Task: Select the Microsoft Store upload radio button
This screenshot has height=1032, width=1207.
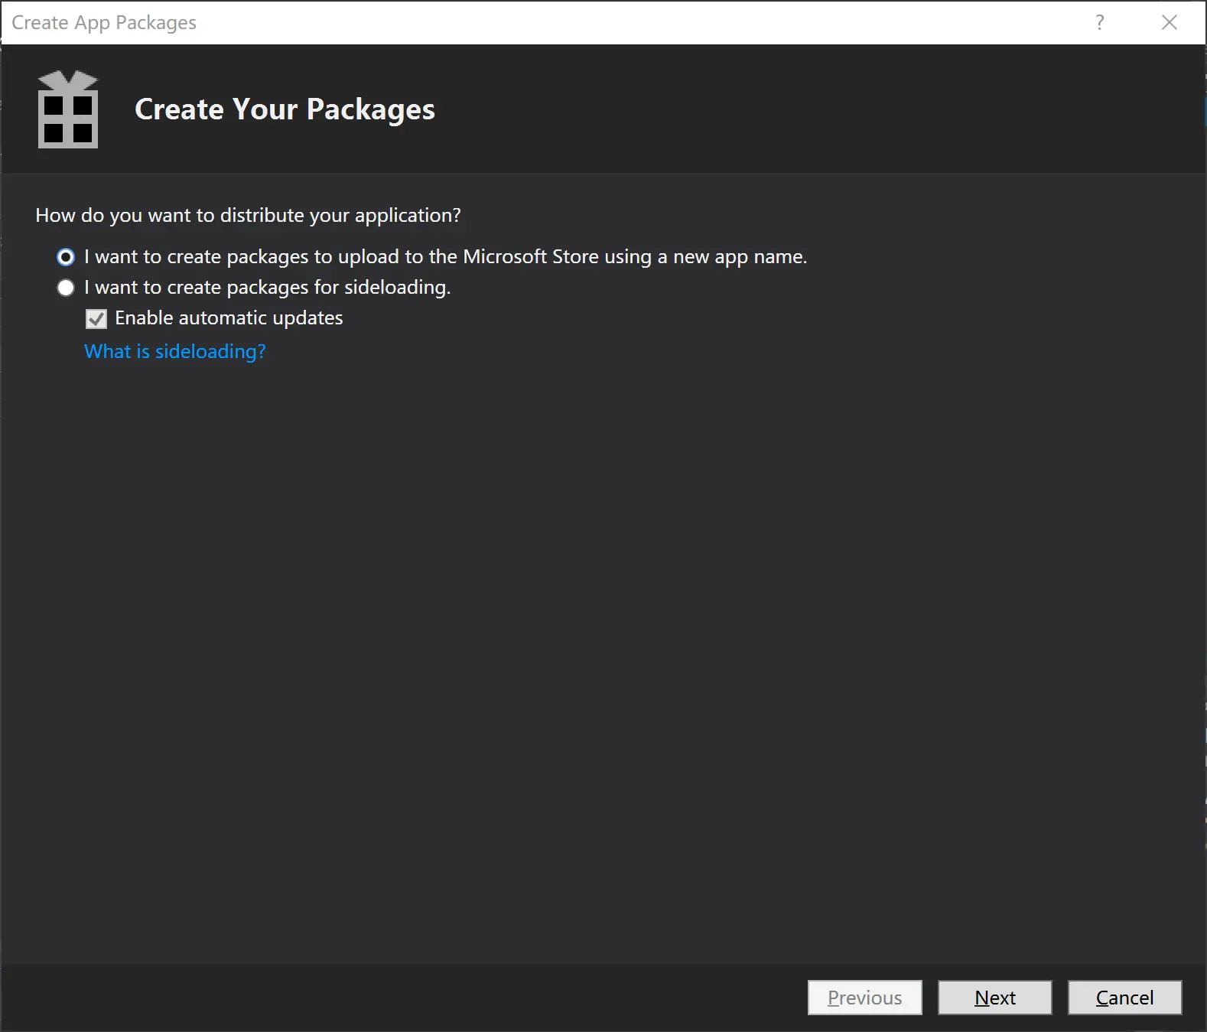Action: [66, 257]
